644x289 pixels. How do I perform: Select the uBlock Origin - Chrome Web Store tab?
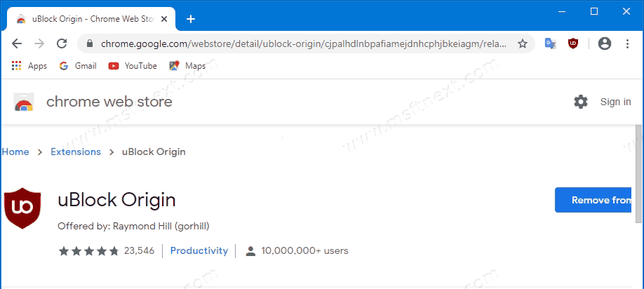pos(91,20)
